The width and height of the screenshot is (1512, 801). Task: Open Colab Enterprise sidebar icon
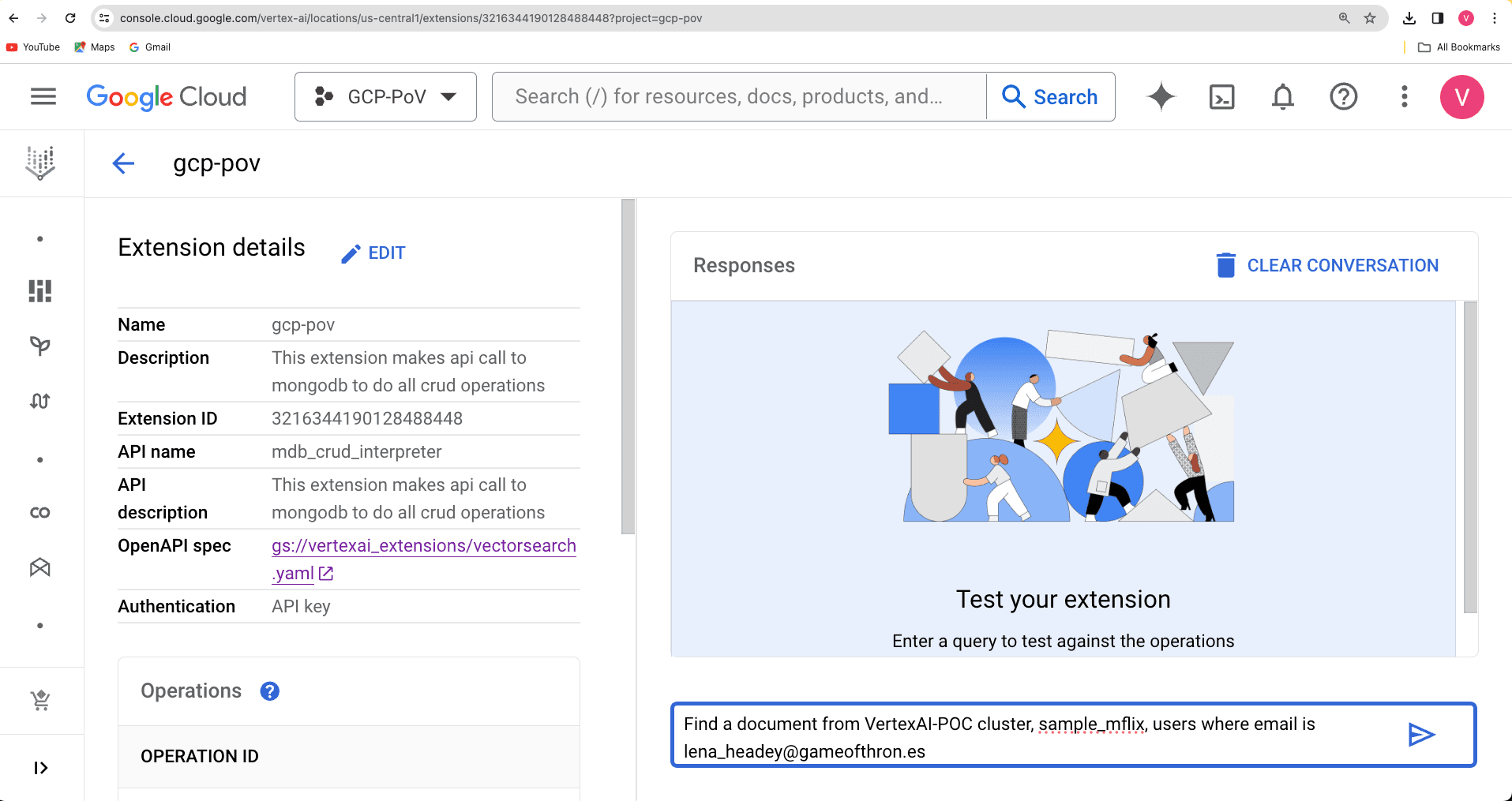pos(40,513)
